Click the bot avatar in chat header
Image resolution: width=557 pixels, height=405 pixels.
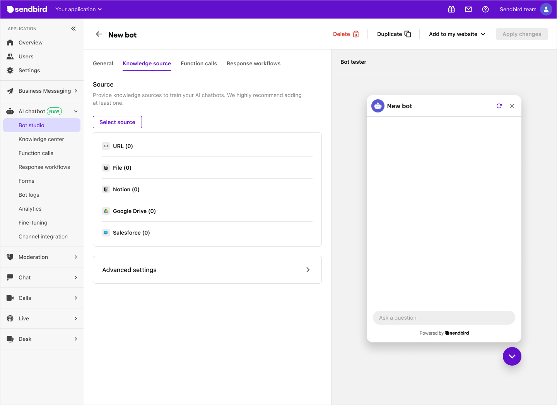[x=378, y=106]
